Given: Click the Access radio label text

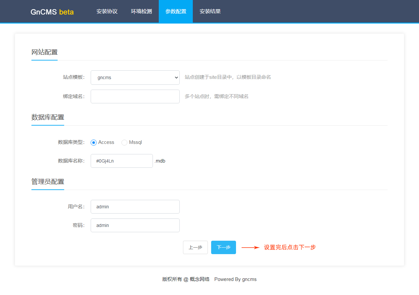Looking at the screenshot, I should [x=106, y=142].
